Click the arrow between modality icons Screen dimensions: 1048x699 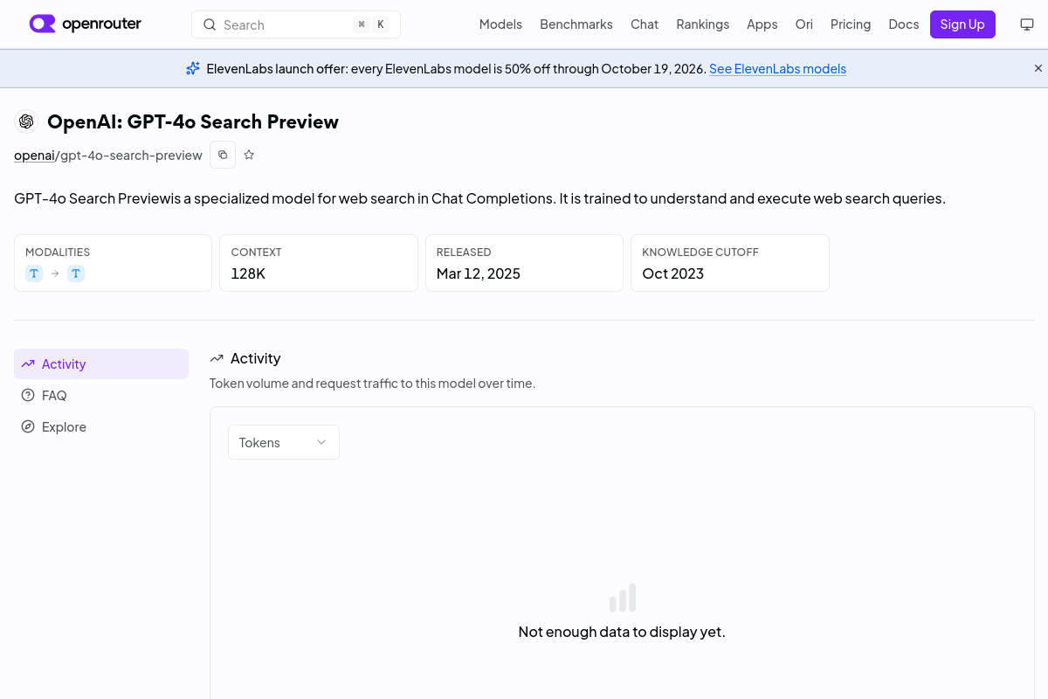pos(55,273)
